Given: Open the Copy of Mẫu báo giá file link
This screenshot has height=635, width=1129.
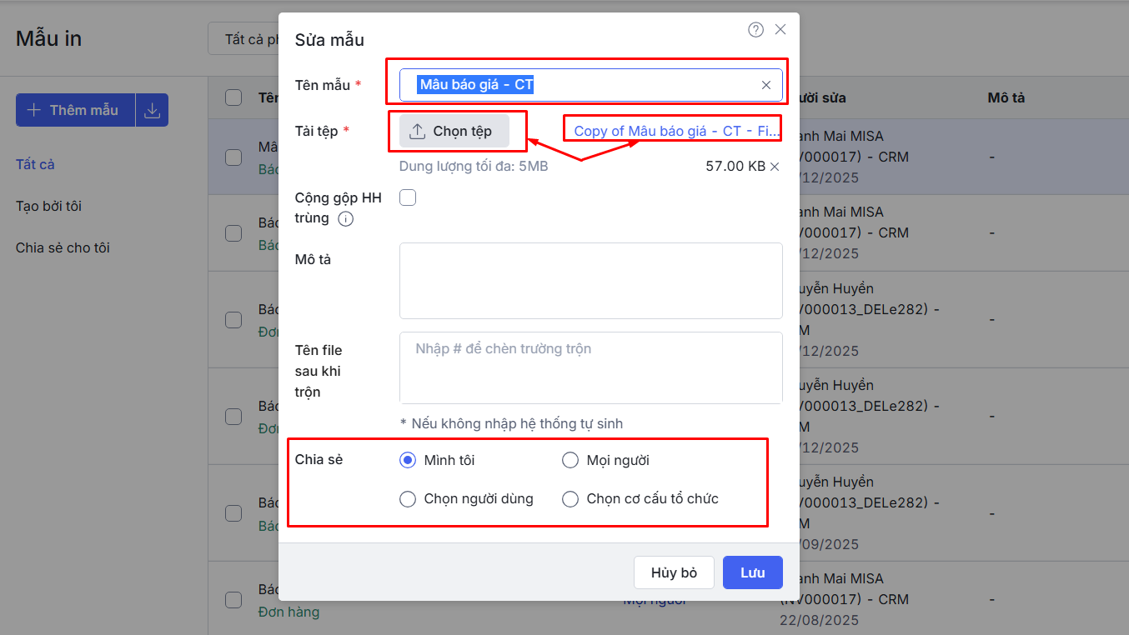Looking at the screenshot, I should (676, 131).
